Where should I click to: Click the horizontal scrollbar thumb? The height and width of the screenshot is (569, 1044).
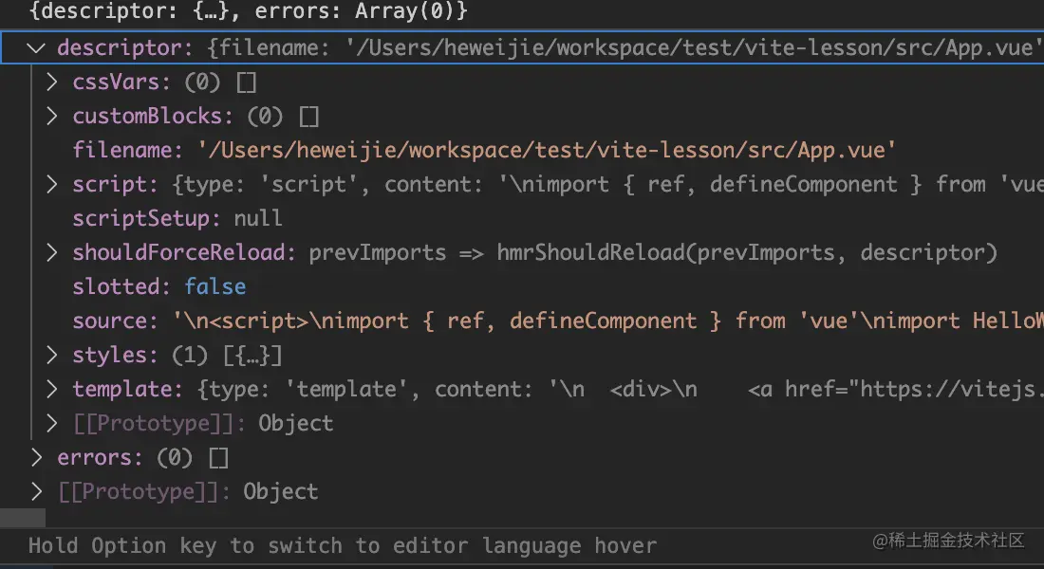pos(23,518)
